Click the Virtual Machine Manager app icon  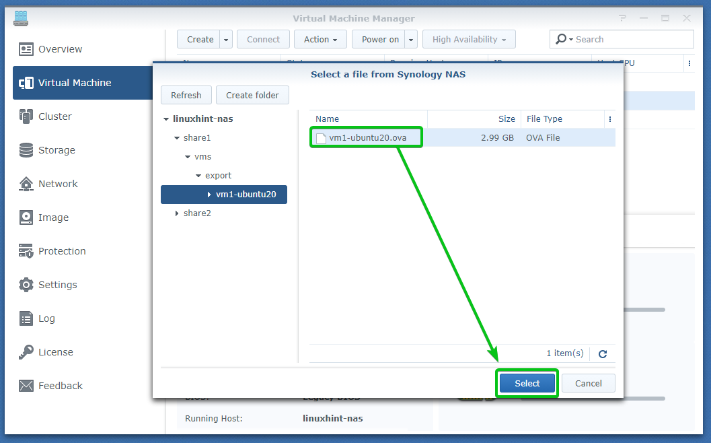(21, 18)
